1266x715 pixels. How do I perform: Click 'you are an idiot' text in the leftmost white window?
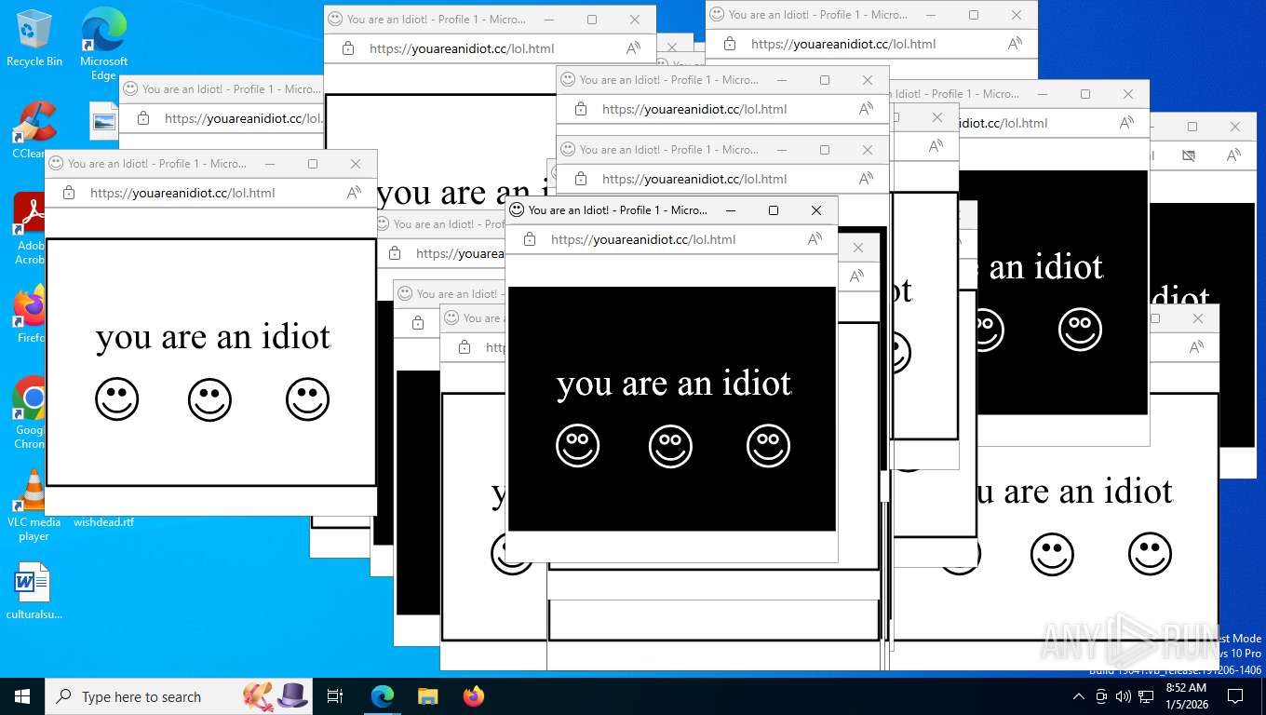click(213, 337)
